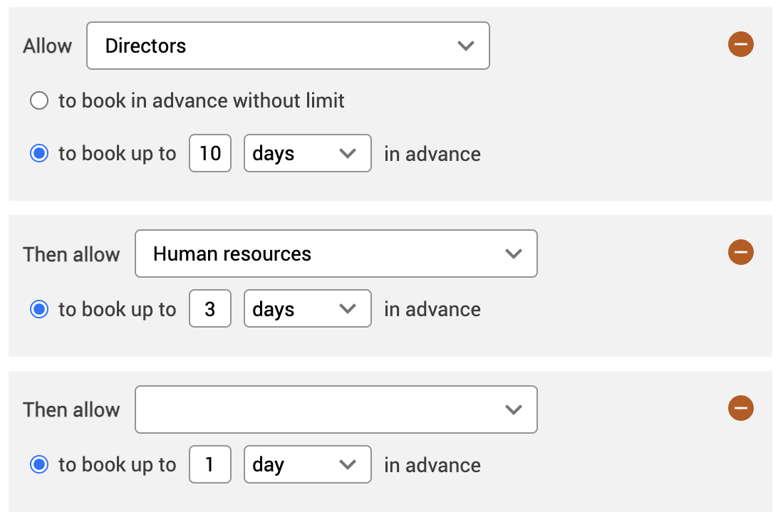
Task: Open the Directors group dropdown
Action: (288, 46)
